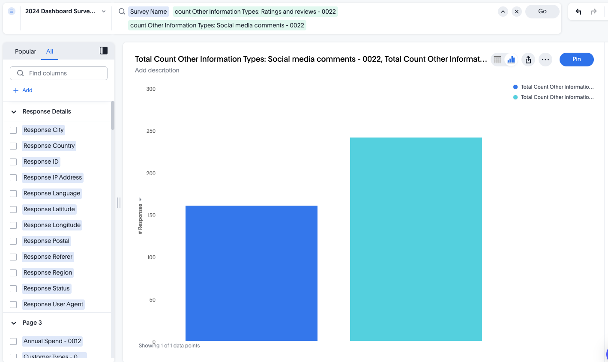Click the Add link under search
This screenshot has height=362, width=608.
click(23, 90)
